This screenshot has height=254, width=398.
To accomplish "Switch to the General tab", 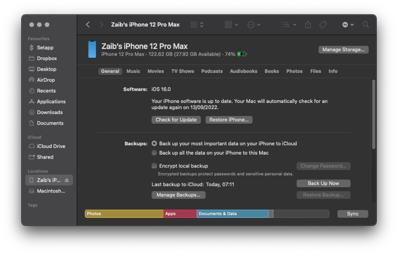I will click(x=110, y=71).
